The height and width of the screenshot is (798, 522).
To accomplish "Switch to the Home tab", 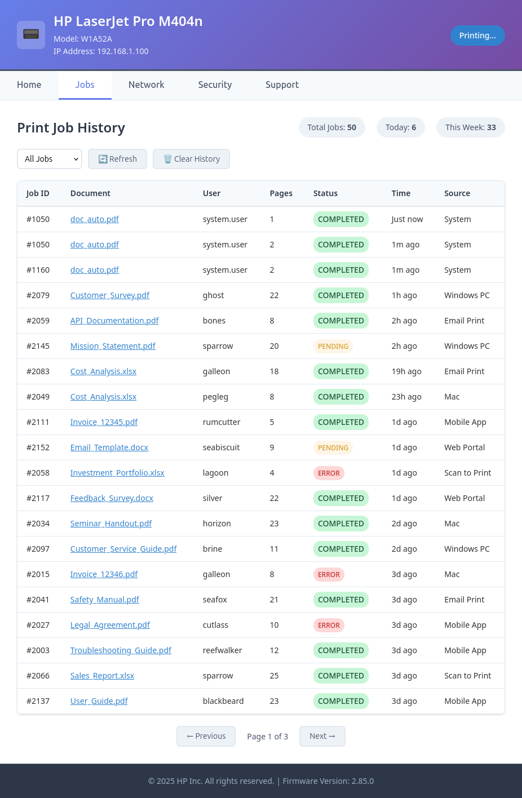I will click(29, 85).
